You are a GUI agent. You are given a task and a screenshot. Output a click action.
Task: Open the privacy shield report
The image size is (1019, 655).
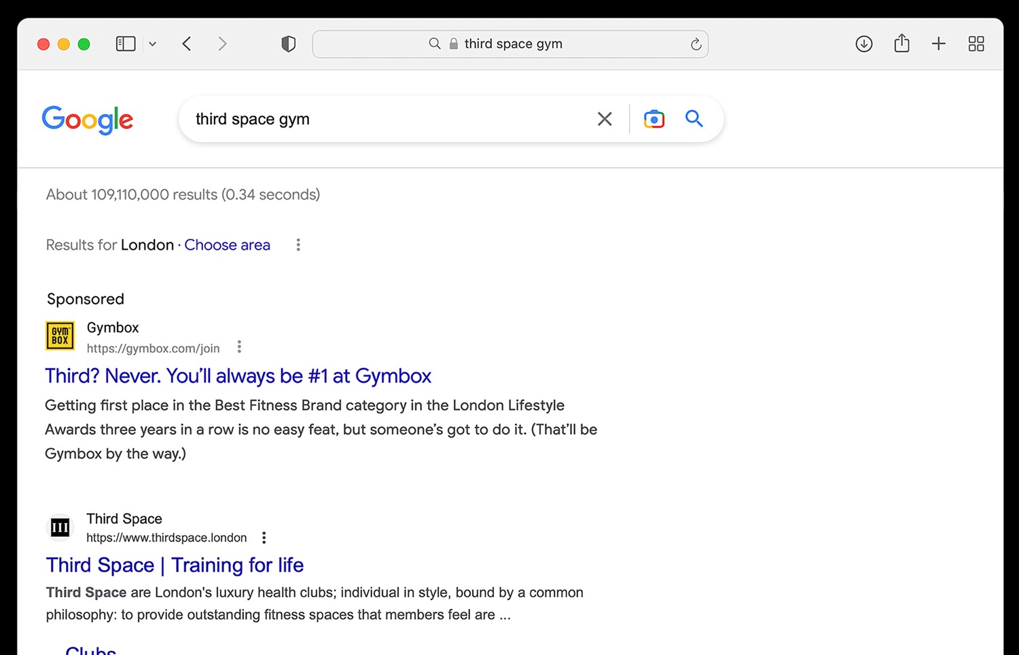click(289, 44)
